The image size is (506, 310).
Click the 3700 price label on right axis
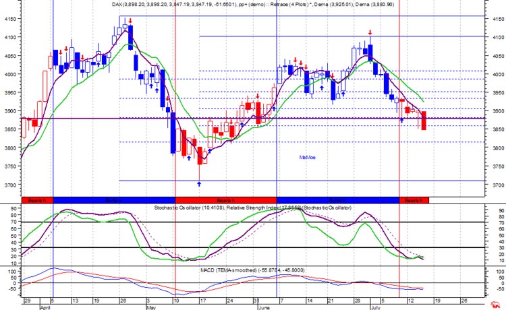click(x=499, y=185)
